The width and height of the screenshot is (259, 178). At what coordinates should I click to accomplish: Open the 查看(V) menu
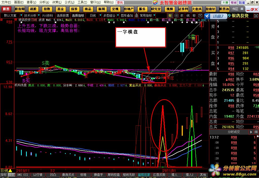[31, 2]
